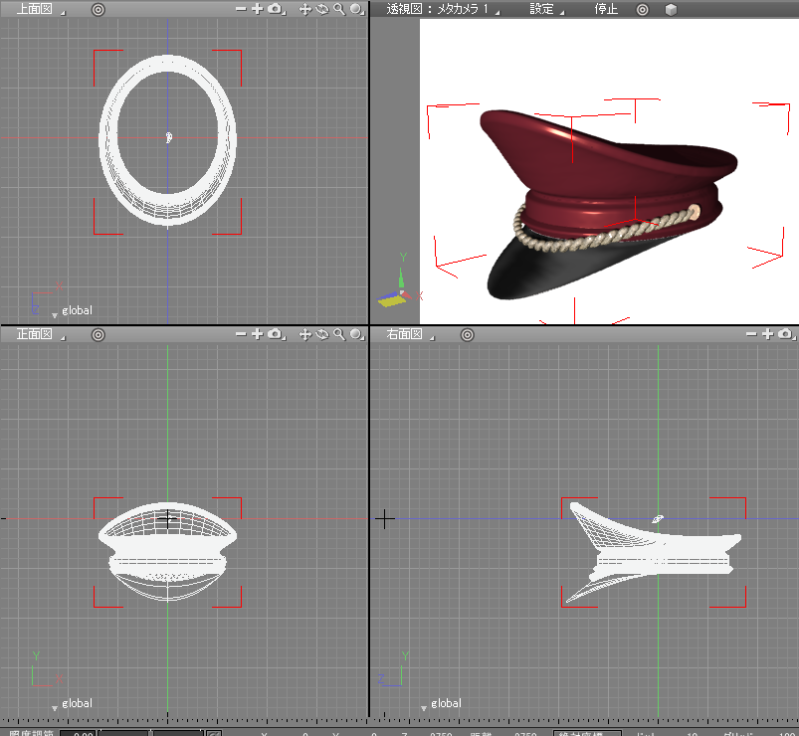The image size is (799, 736).
Task: Click the 停止 stop button
Action: [606, 9]
